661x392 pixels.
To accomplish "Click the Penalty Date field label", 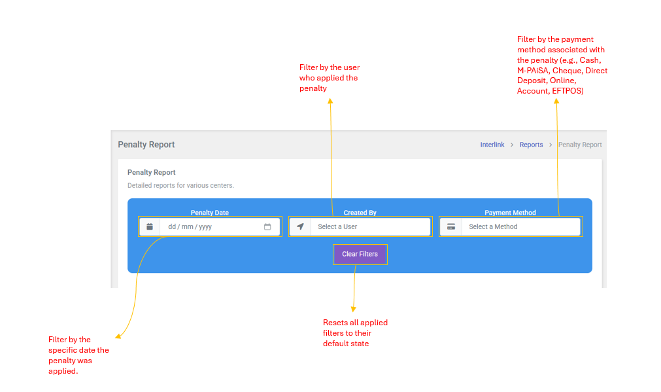I will tap(209, 213).
